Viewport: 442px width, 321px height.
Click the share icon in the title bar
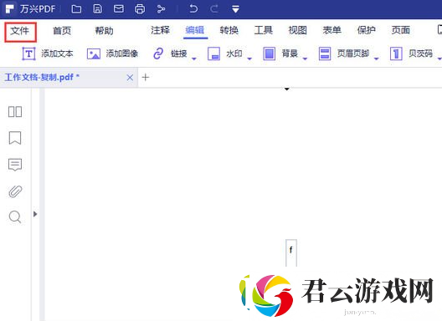(161, 9)
